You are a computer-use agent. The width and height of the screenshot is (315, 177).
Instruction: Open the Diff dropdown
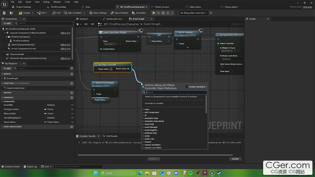click(x=42, y=13)
